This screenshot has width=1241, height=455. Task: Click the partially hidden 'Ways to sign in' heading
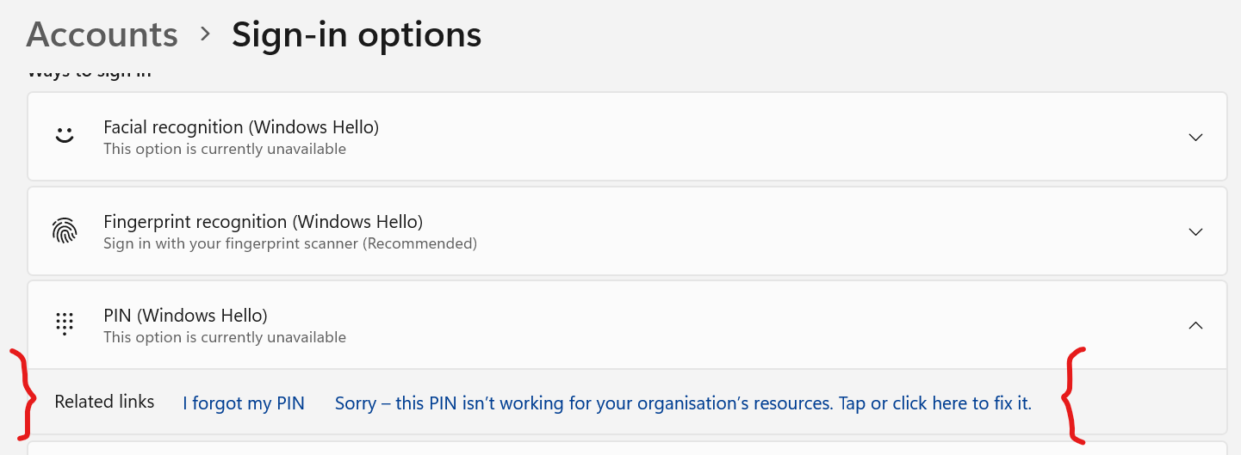point(89,74)
